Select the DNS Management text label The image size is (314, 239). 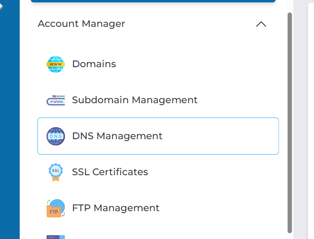tap(117, 136)
